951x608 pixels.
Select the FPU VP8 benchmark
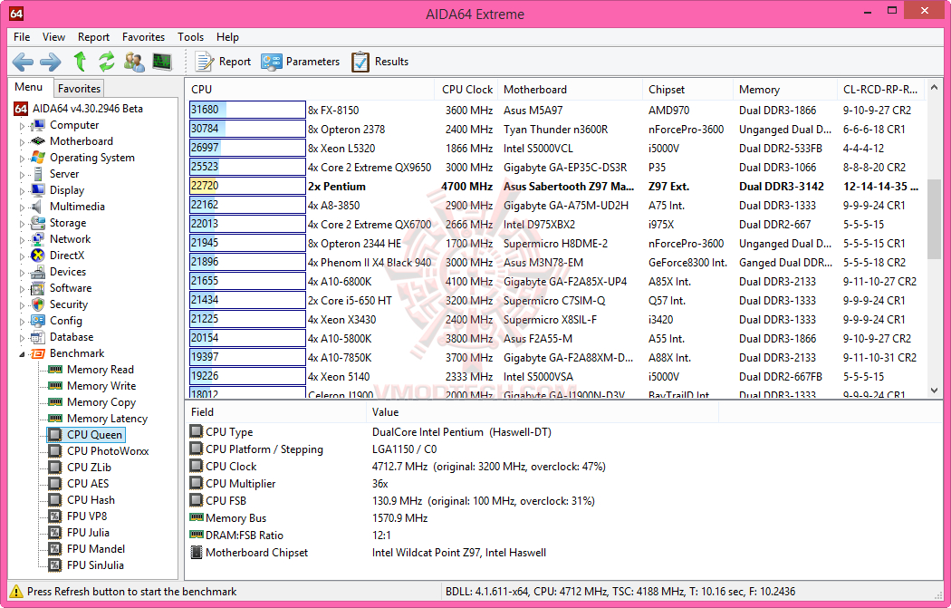(x=87, y=516)
